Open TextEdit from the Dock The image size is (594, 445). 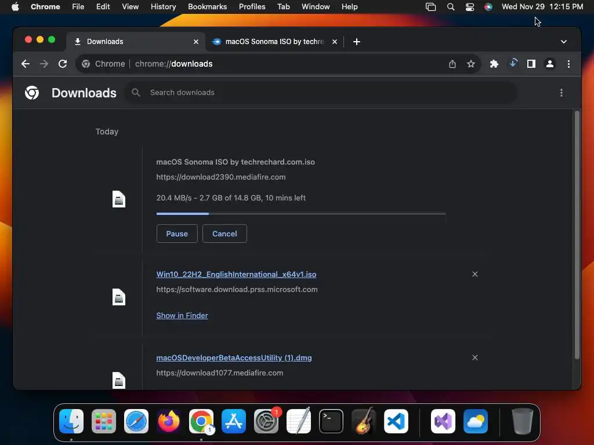[x=299, y=421]
